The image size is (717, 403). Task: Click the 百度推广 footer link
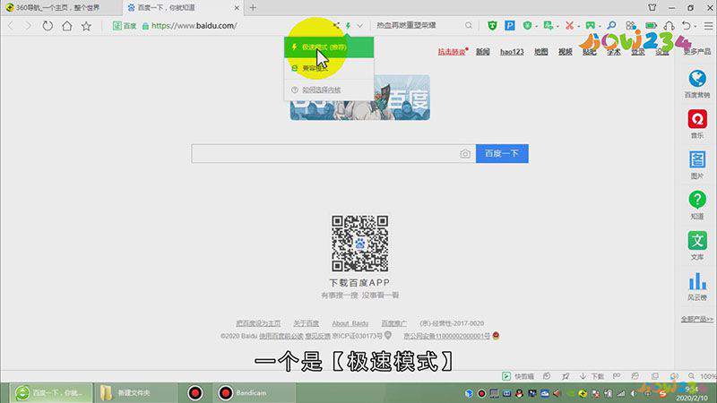(x=394, y=323)
